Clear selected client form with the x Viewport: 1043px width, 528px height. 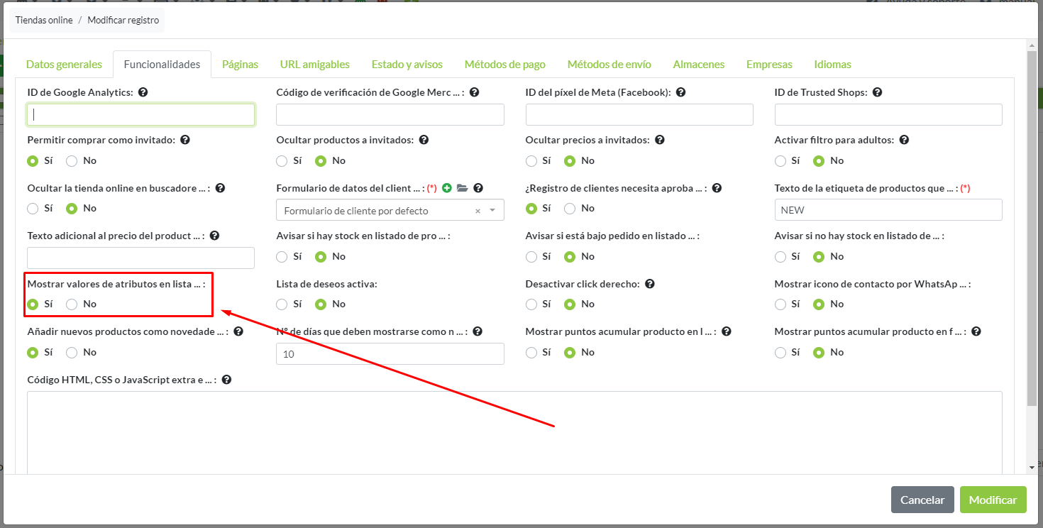click(x=478, y=209)
